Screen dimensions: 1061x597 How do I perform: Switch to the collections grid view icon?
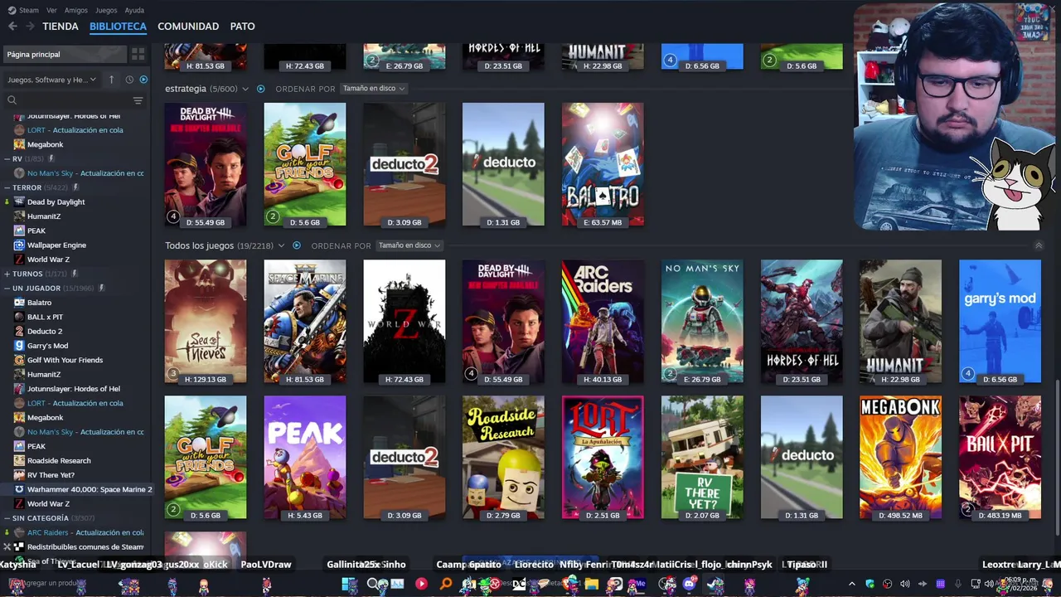pos(138,54)
